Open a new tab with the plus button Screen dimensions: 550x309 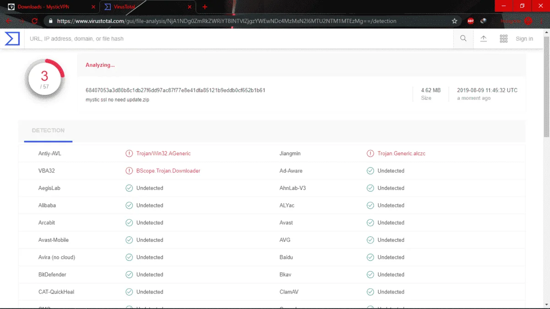(205, 7)
